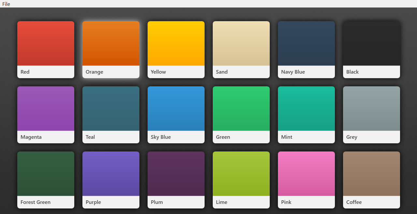Click the Navy Blue swatch
This screenshot has width=417, height=214.
point(306,50)
